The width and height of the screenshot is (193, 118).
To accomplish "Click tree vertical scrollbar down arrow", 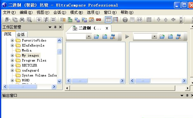I will (59, 81).
